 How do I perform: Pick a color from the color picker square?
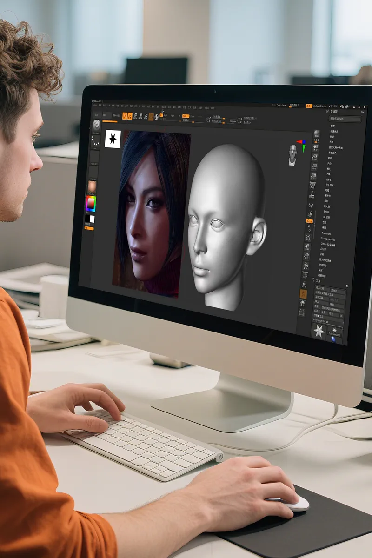click(x=91, y=204)
